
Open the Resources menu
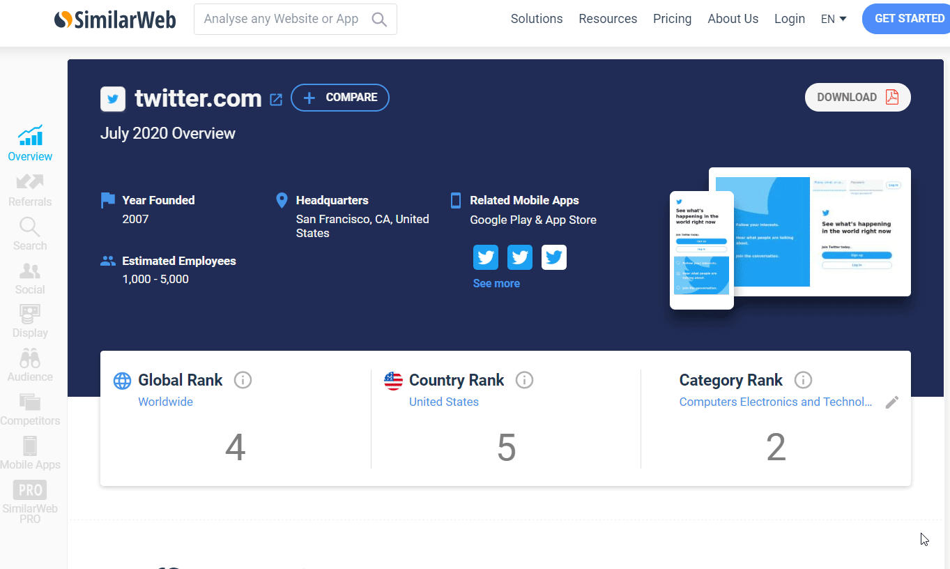tap(608, 19)
